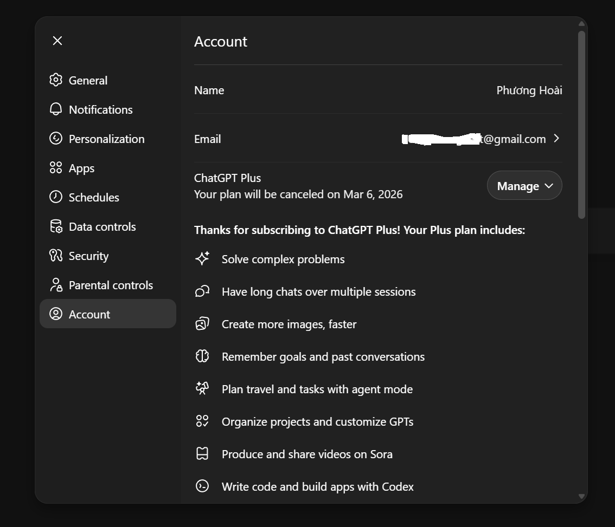Click the Solve complex problems text

(283, 259)
